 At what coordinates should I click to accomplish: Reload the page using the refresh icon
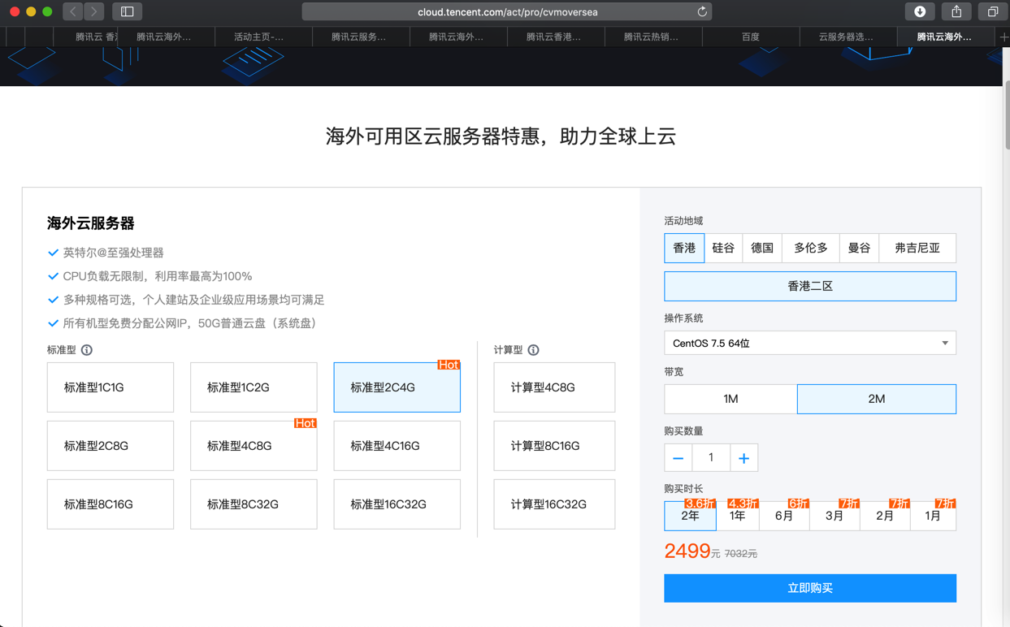pyautogui.click(x=702, y=11)
